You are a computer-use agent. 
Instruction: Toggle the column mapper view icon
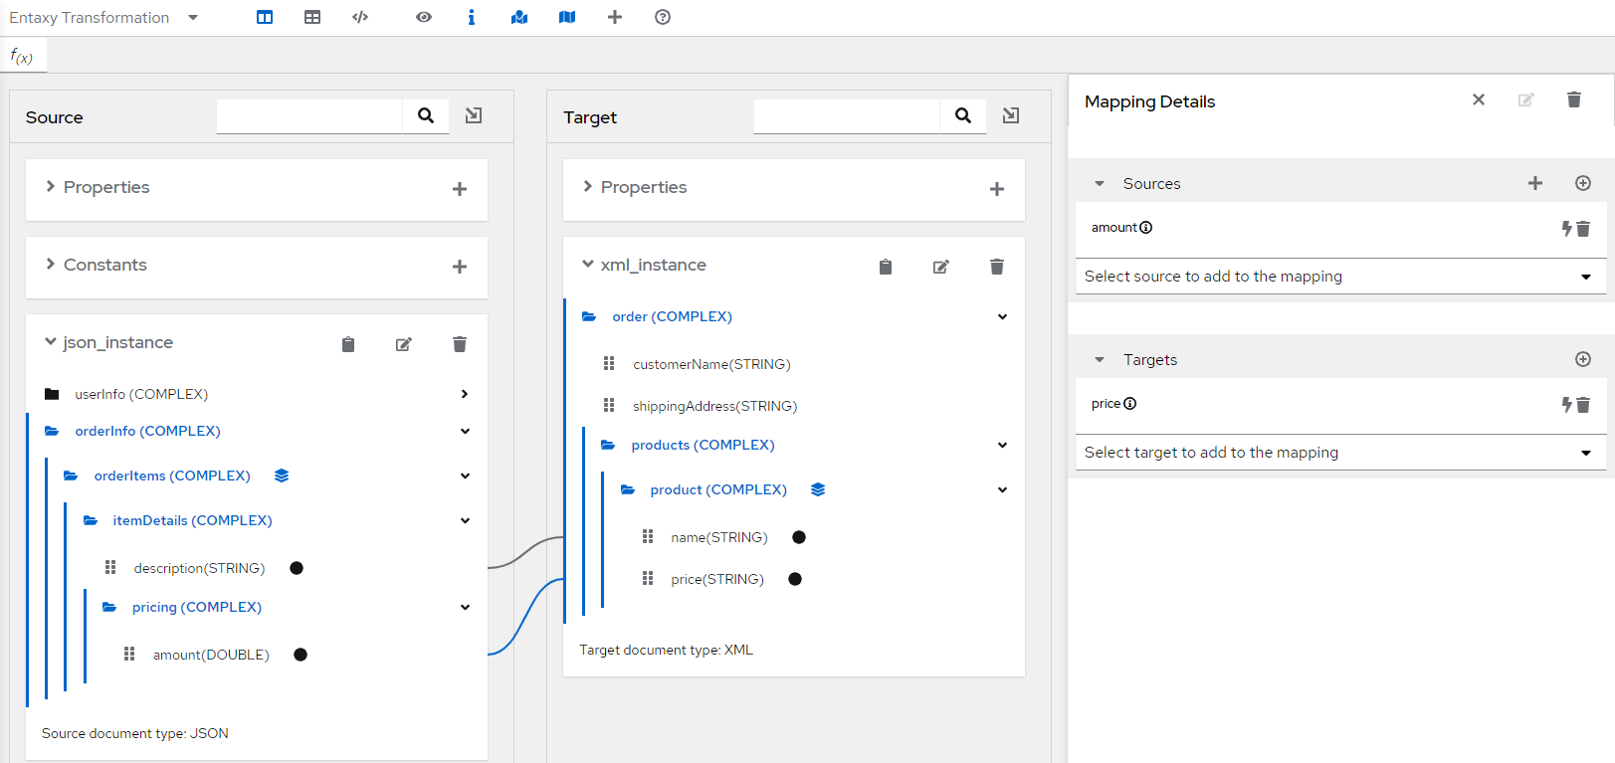265,17
